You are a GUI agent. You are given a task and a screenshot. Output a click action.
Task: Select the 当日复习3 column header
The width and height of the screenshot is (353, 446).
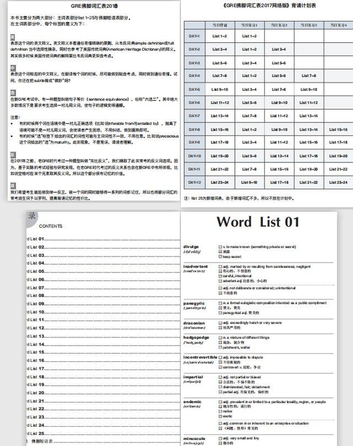[x=309, y=25]
